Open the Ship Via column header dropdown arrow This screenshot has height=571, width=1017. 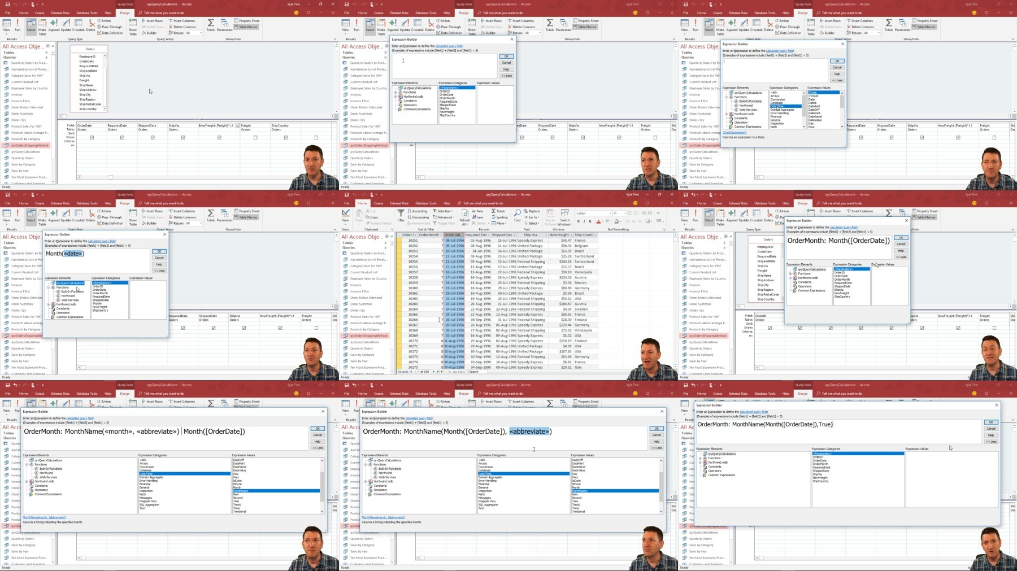click(x=545, y=235)
